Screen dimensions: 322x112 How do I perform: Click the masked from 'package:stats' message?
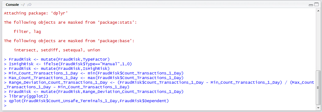(x=70, y=22)
